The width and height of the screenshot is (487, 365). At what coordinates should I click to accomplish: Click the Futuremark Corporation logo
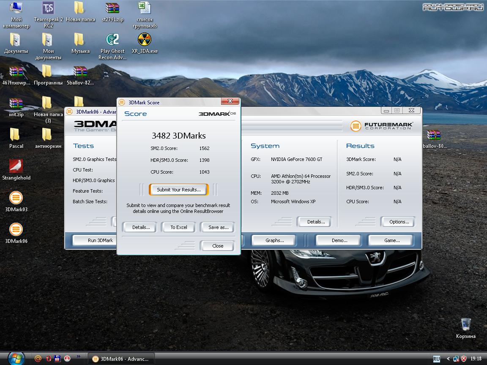(x=381, y=126)
